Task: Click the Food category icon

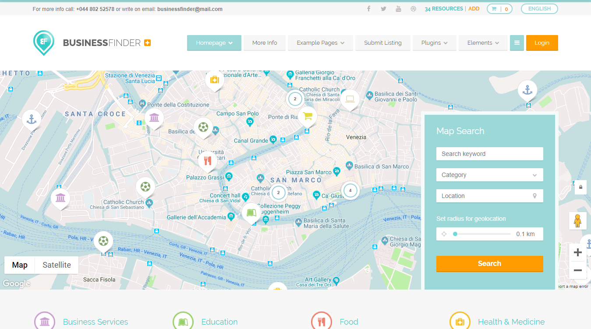Action: click(322, 321)
